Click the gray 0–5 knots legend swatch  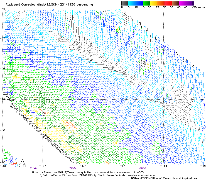(x=125, y=3)
